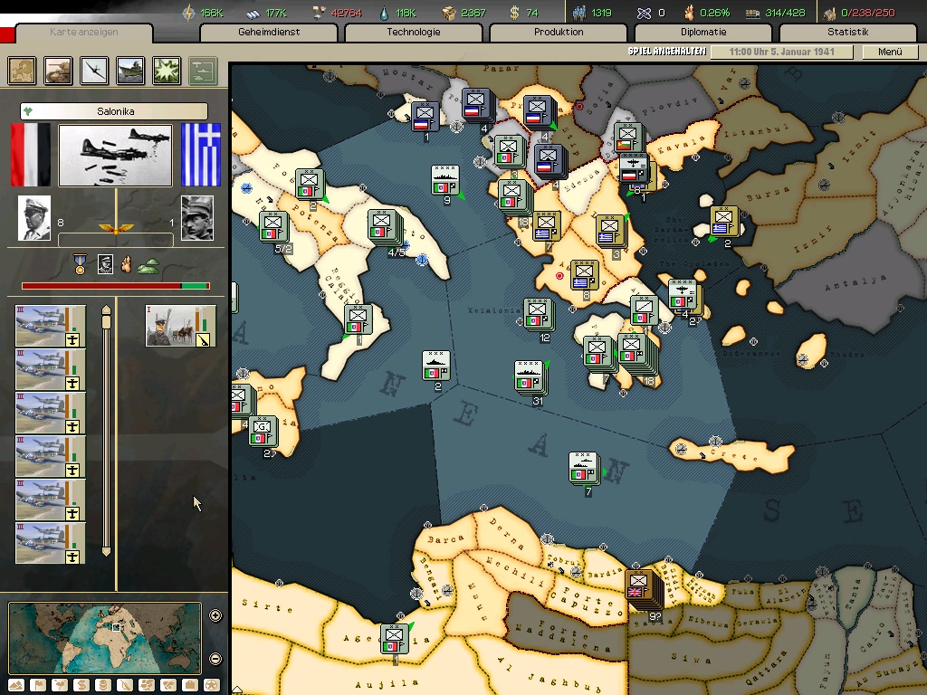Zoom out the map with minus button

(215, 659)
